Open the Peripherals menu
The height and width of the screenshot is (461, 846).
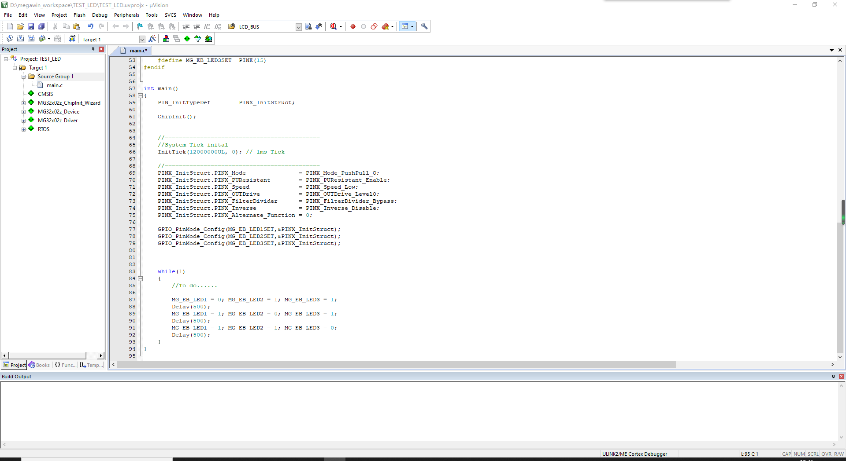click(126, 15)
